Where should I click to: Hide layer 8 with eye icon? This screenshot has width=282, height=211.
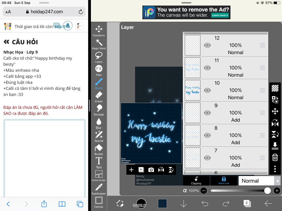207,135
